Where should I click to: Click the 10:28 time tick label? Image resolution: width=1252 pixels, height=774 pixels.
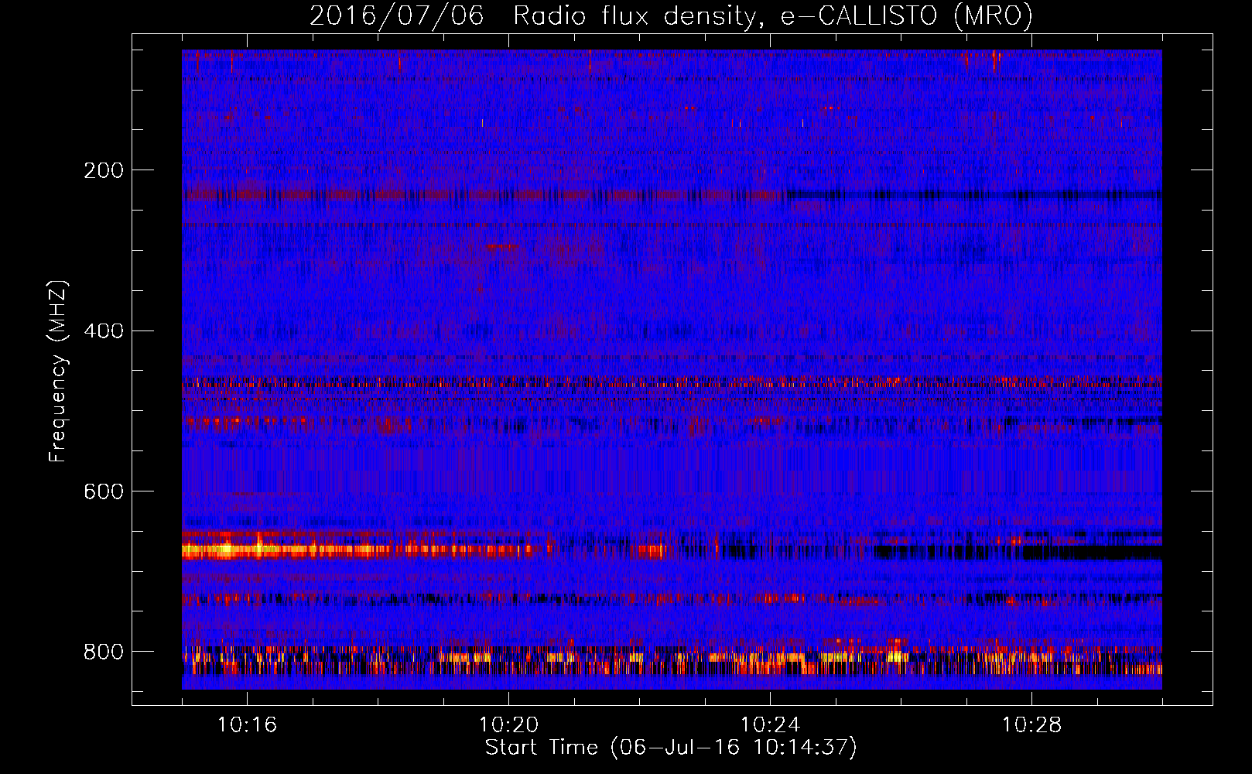1031,725
